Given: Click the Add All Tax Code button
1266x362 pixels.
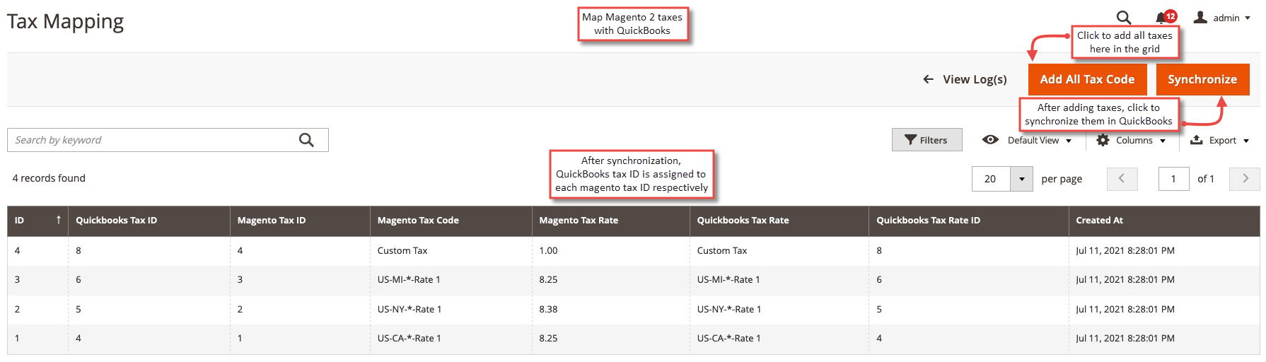Looking at the screenshot, I should (x=1087, y=79).
